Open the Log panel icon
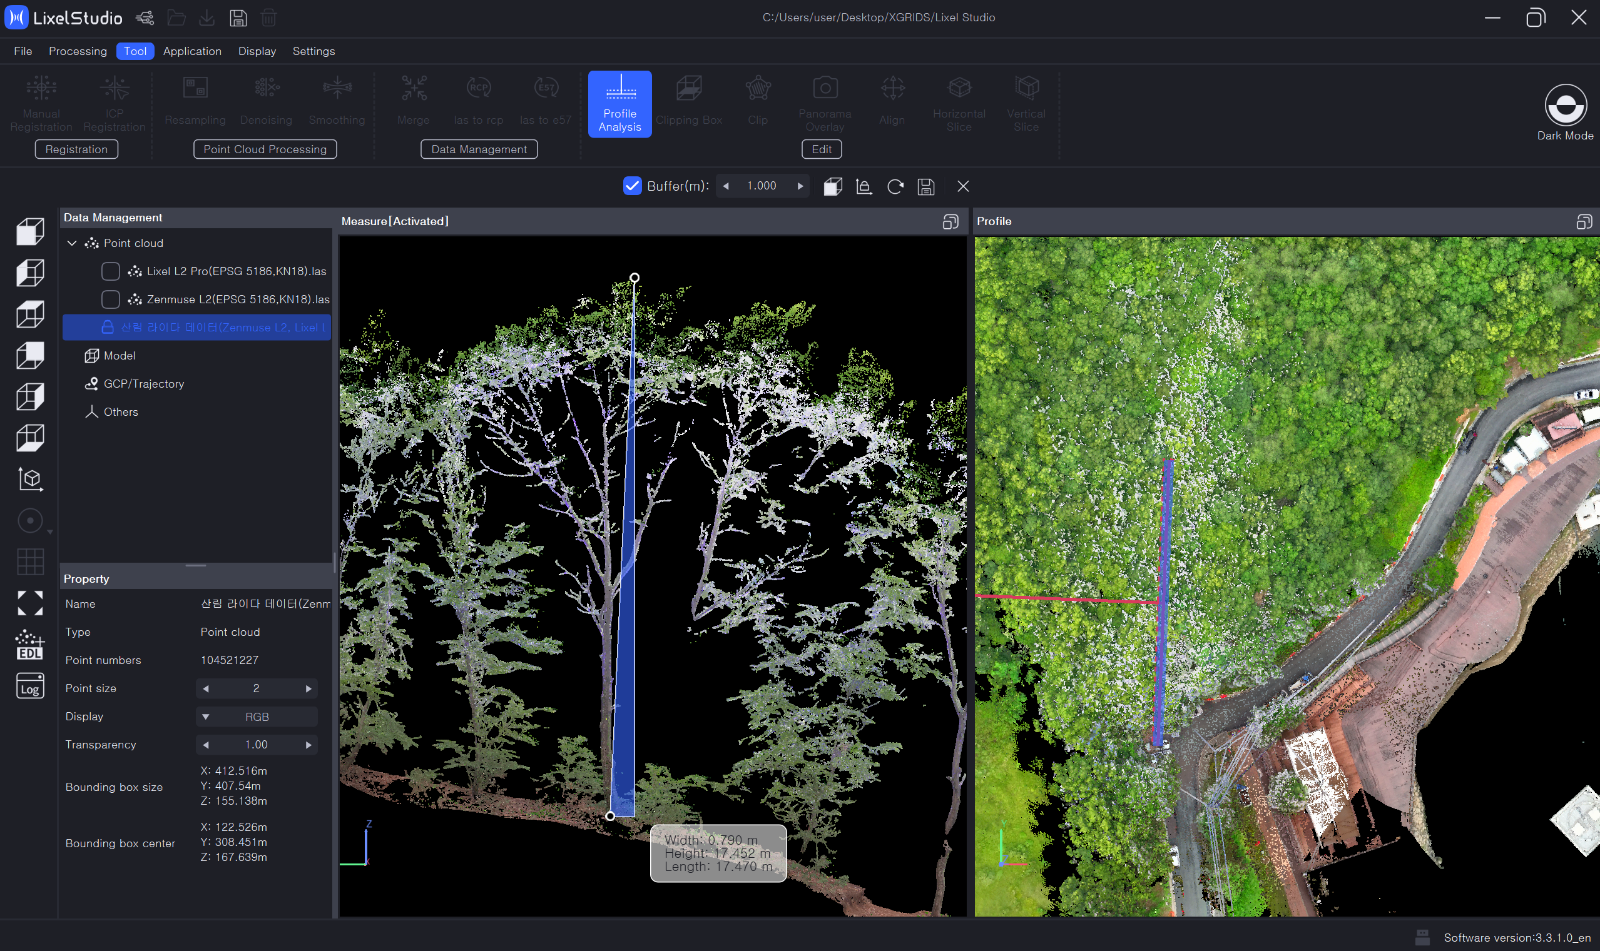Screen dimensions: 1600x951 pyautogui.click(x=29, y=686)
